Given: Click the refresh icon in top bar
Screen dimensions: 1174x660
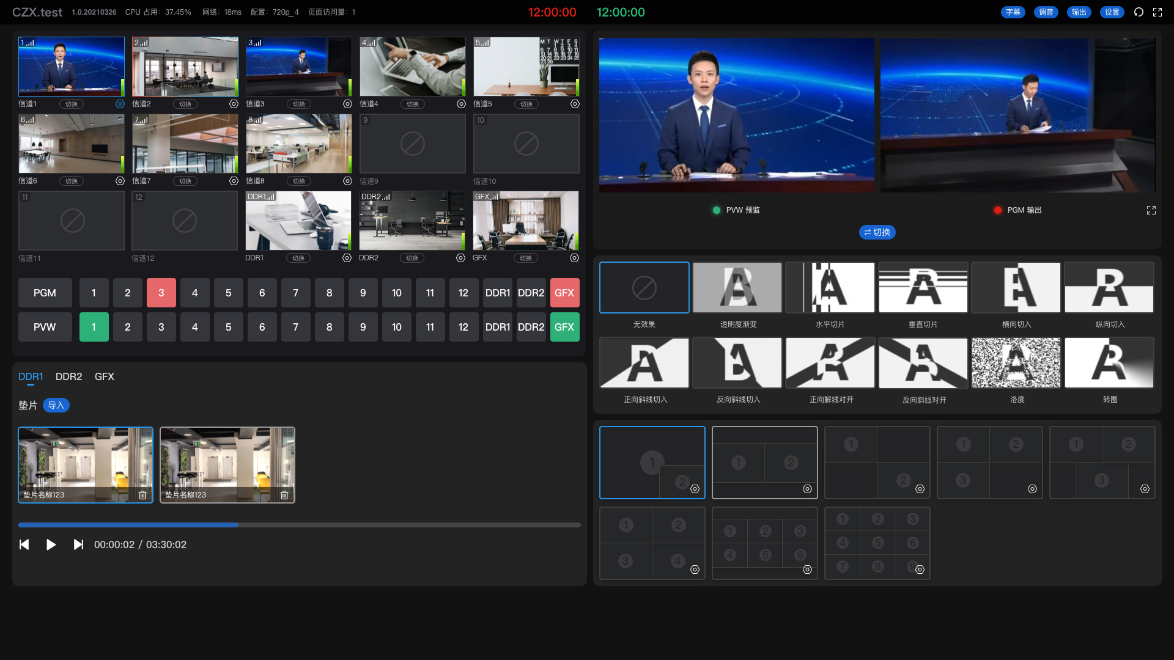Looking at the screenshot, I should (x=1139, y=12).
